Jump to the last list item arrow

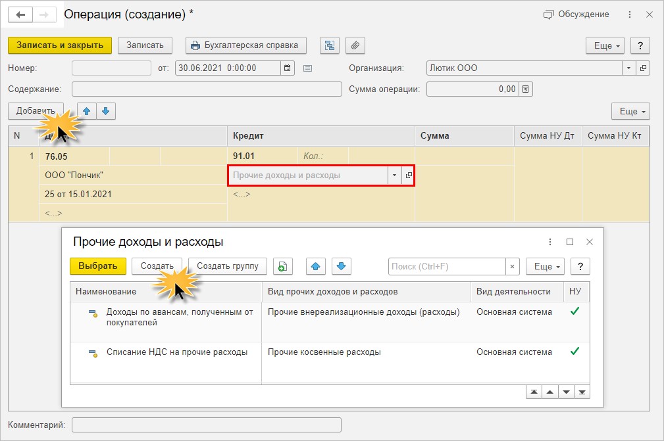tap(582, 392)
